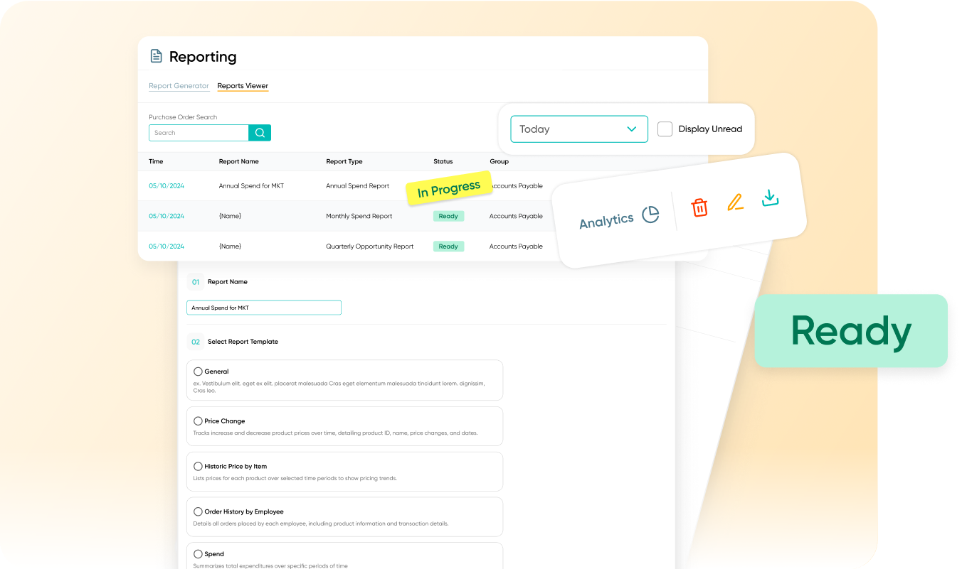The image size is (962, 569).
Task: Click the Report Name text input
Action: [x=263, y=308]
